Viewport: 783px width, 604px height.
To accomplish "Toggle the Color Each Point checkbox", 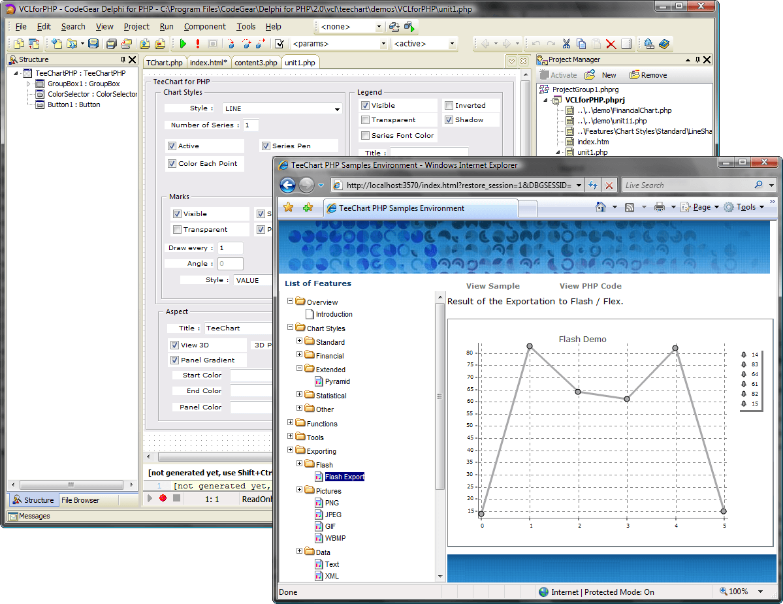I will click(x=172, y=163).
